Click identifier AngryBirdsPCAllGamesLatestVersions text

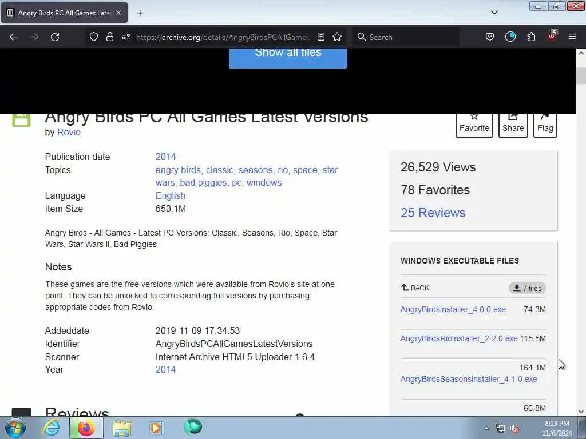click(234, 344)
